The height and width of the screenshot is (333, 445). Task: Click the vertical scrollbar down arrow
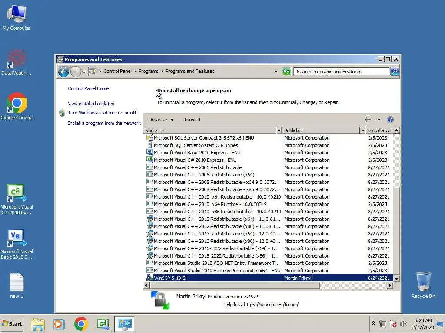click(x=396, y=278)
